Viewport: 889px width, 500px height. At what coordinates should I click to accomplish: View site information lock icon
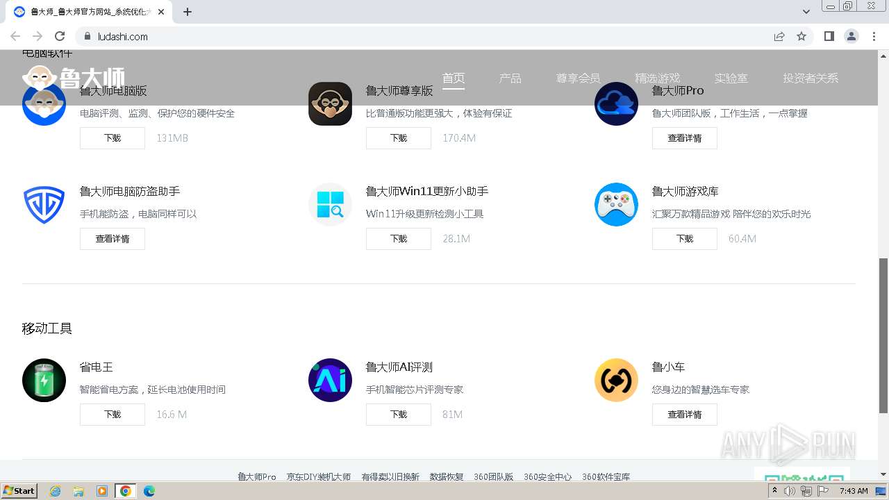(x=88, y=36)
